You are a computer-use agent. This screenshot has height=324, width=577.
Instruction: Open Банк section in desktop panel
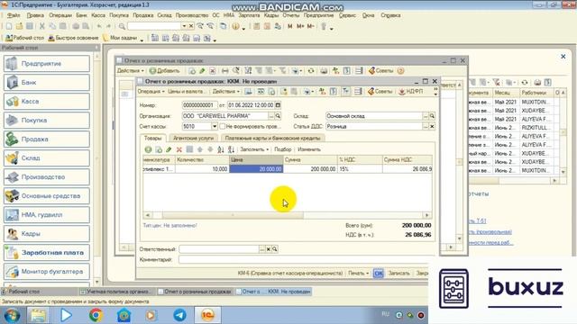[47, 82]
